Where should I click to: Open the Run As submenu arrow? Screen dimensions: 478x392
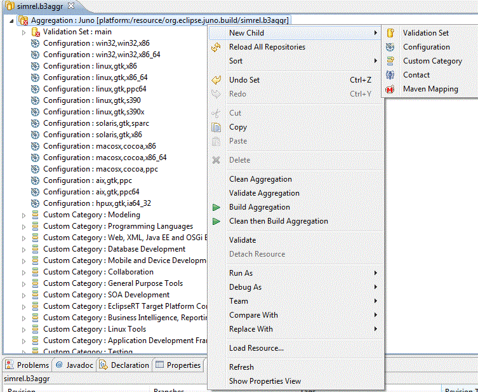pyautogui.click(x=376, y=273)
